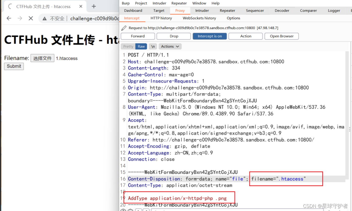This screenshot has height=211, width=352.
Task: Click the filename=".htaccess" value
Action: point(279,179)
